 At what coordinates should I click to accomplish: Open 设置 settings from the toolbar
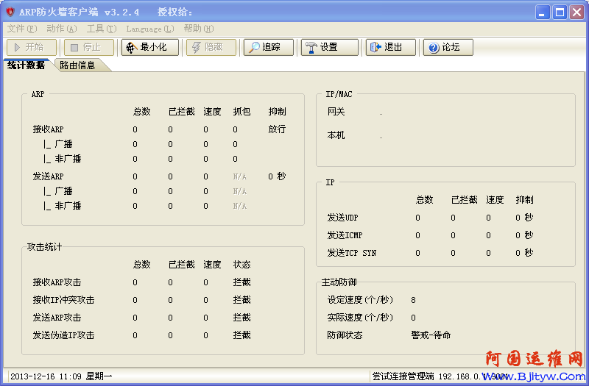329,47
